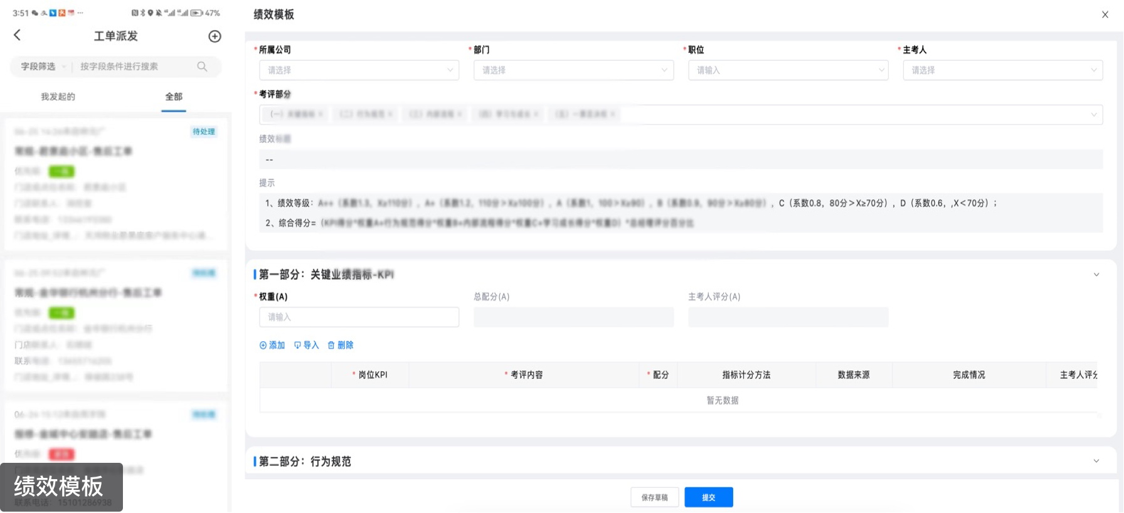The image size is (1124, 513).
Task: Click 岗位KPI column header
Action: 370,375
